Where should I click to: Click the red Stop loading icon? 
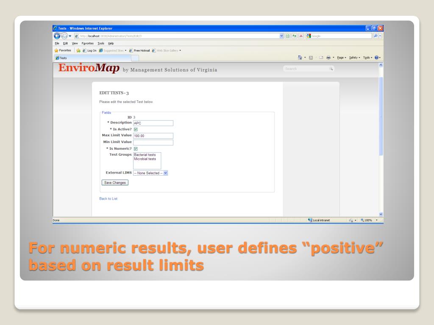click(x=301, y=36)
